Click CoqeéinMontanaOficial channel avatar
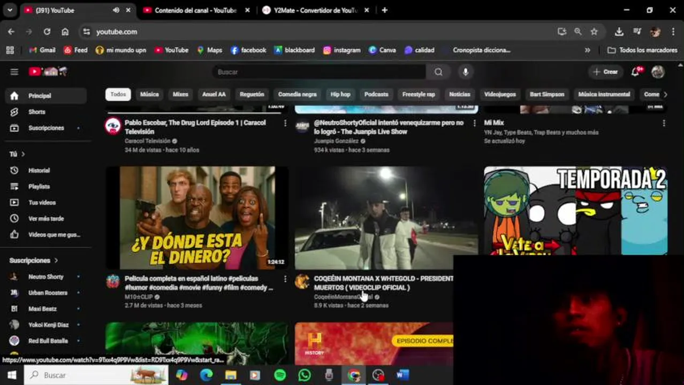Image resolution: width=684 pixels, height=385 pixels. (302, 281)
